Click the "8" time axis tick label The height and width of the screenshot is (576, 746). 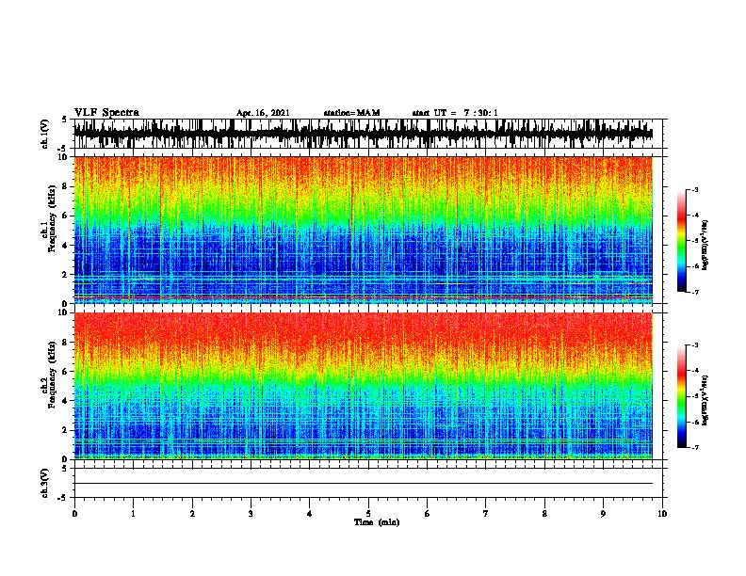(x=544, y=514)
